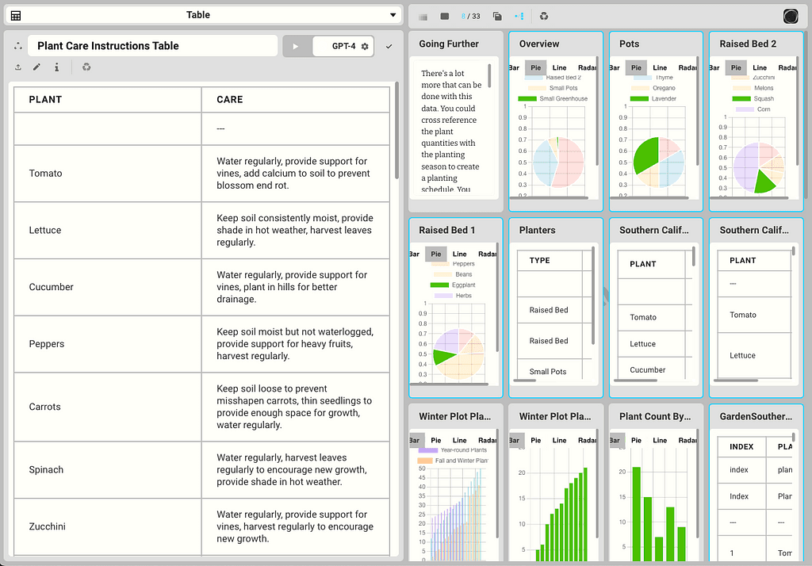Click the PLANT column header in left table
This screenshot has height=566, width=812.
pos(108,99)
